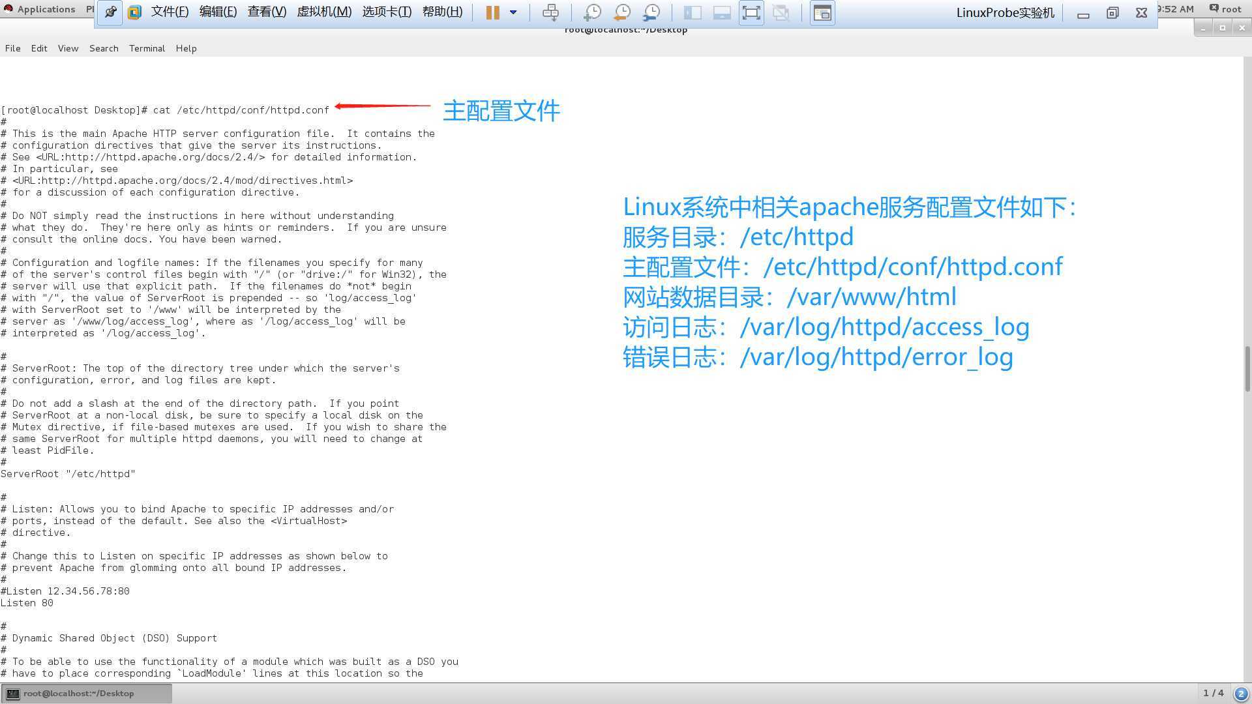Image resolution: width=1252 pixels, height=704 pixels.
Task: Select root@localhost:~/Desktop taskbar button
Action: [87, 694]
